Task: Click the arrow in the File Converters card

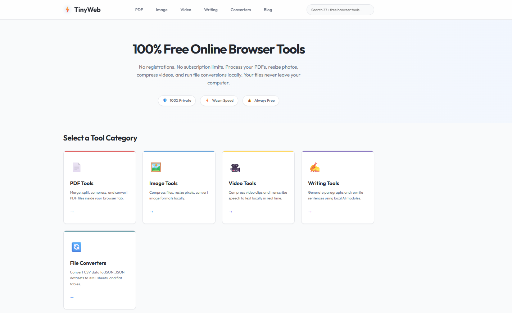Action: click(72, 297)
